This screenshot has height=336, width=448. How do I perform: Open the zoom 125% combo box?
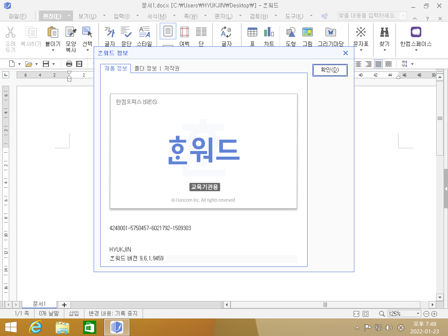[x=404, y=314]
